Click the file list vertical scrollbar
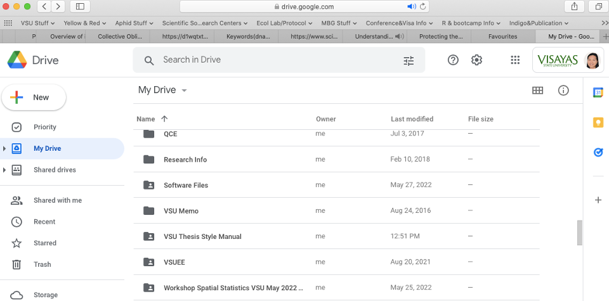The height and width of the screenshot is (301, 609). (x=579, y=233)
